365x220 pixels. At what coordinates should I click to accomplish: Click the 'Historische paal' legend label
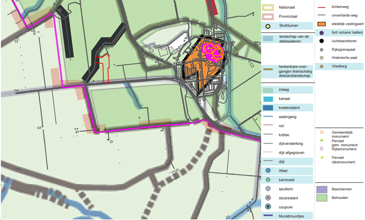(344, 58)
